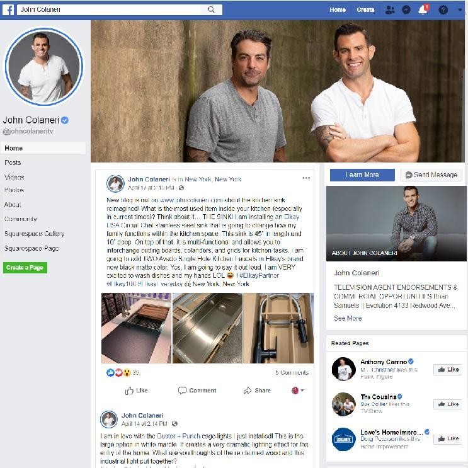Open the post-as profile selector dropdown
468x468 pixels.
click(x=297, y=391)
